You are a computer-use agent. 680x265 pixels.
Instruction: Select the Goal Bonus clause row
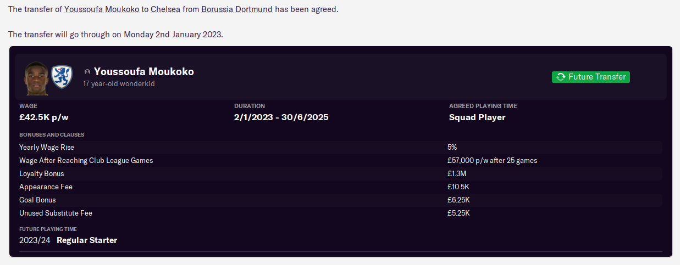pyautogui.click(x=340, y=200)
